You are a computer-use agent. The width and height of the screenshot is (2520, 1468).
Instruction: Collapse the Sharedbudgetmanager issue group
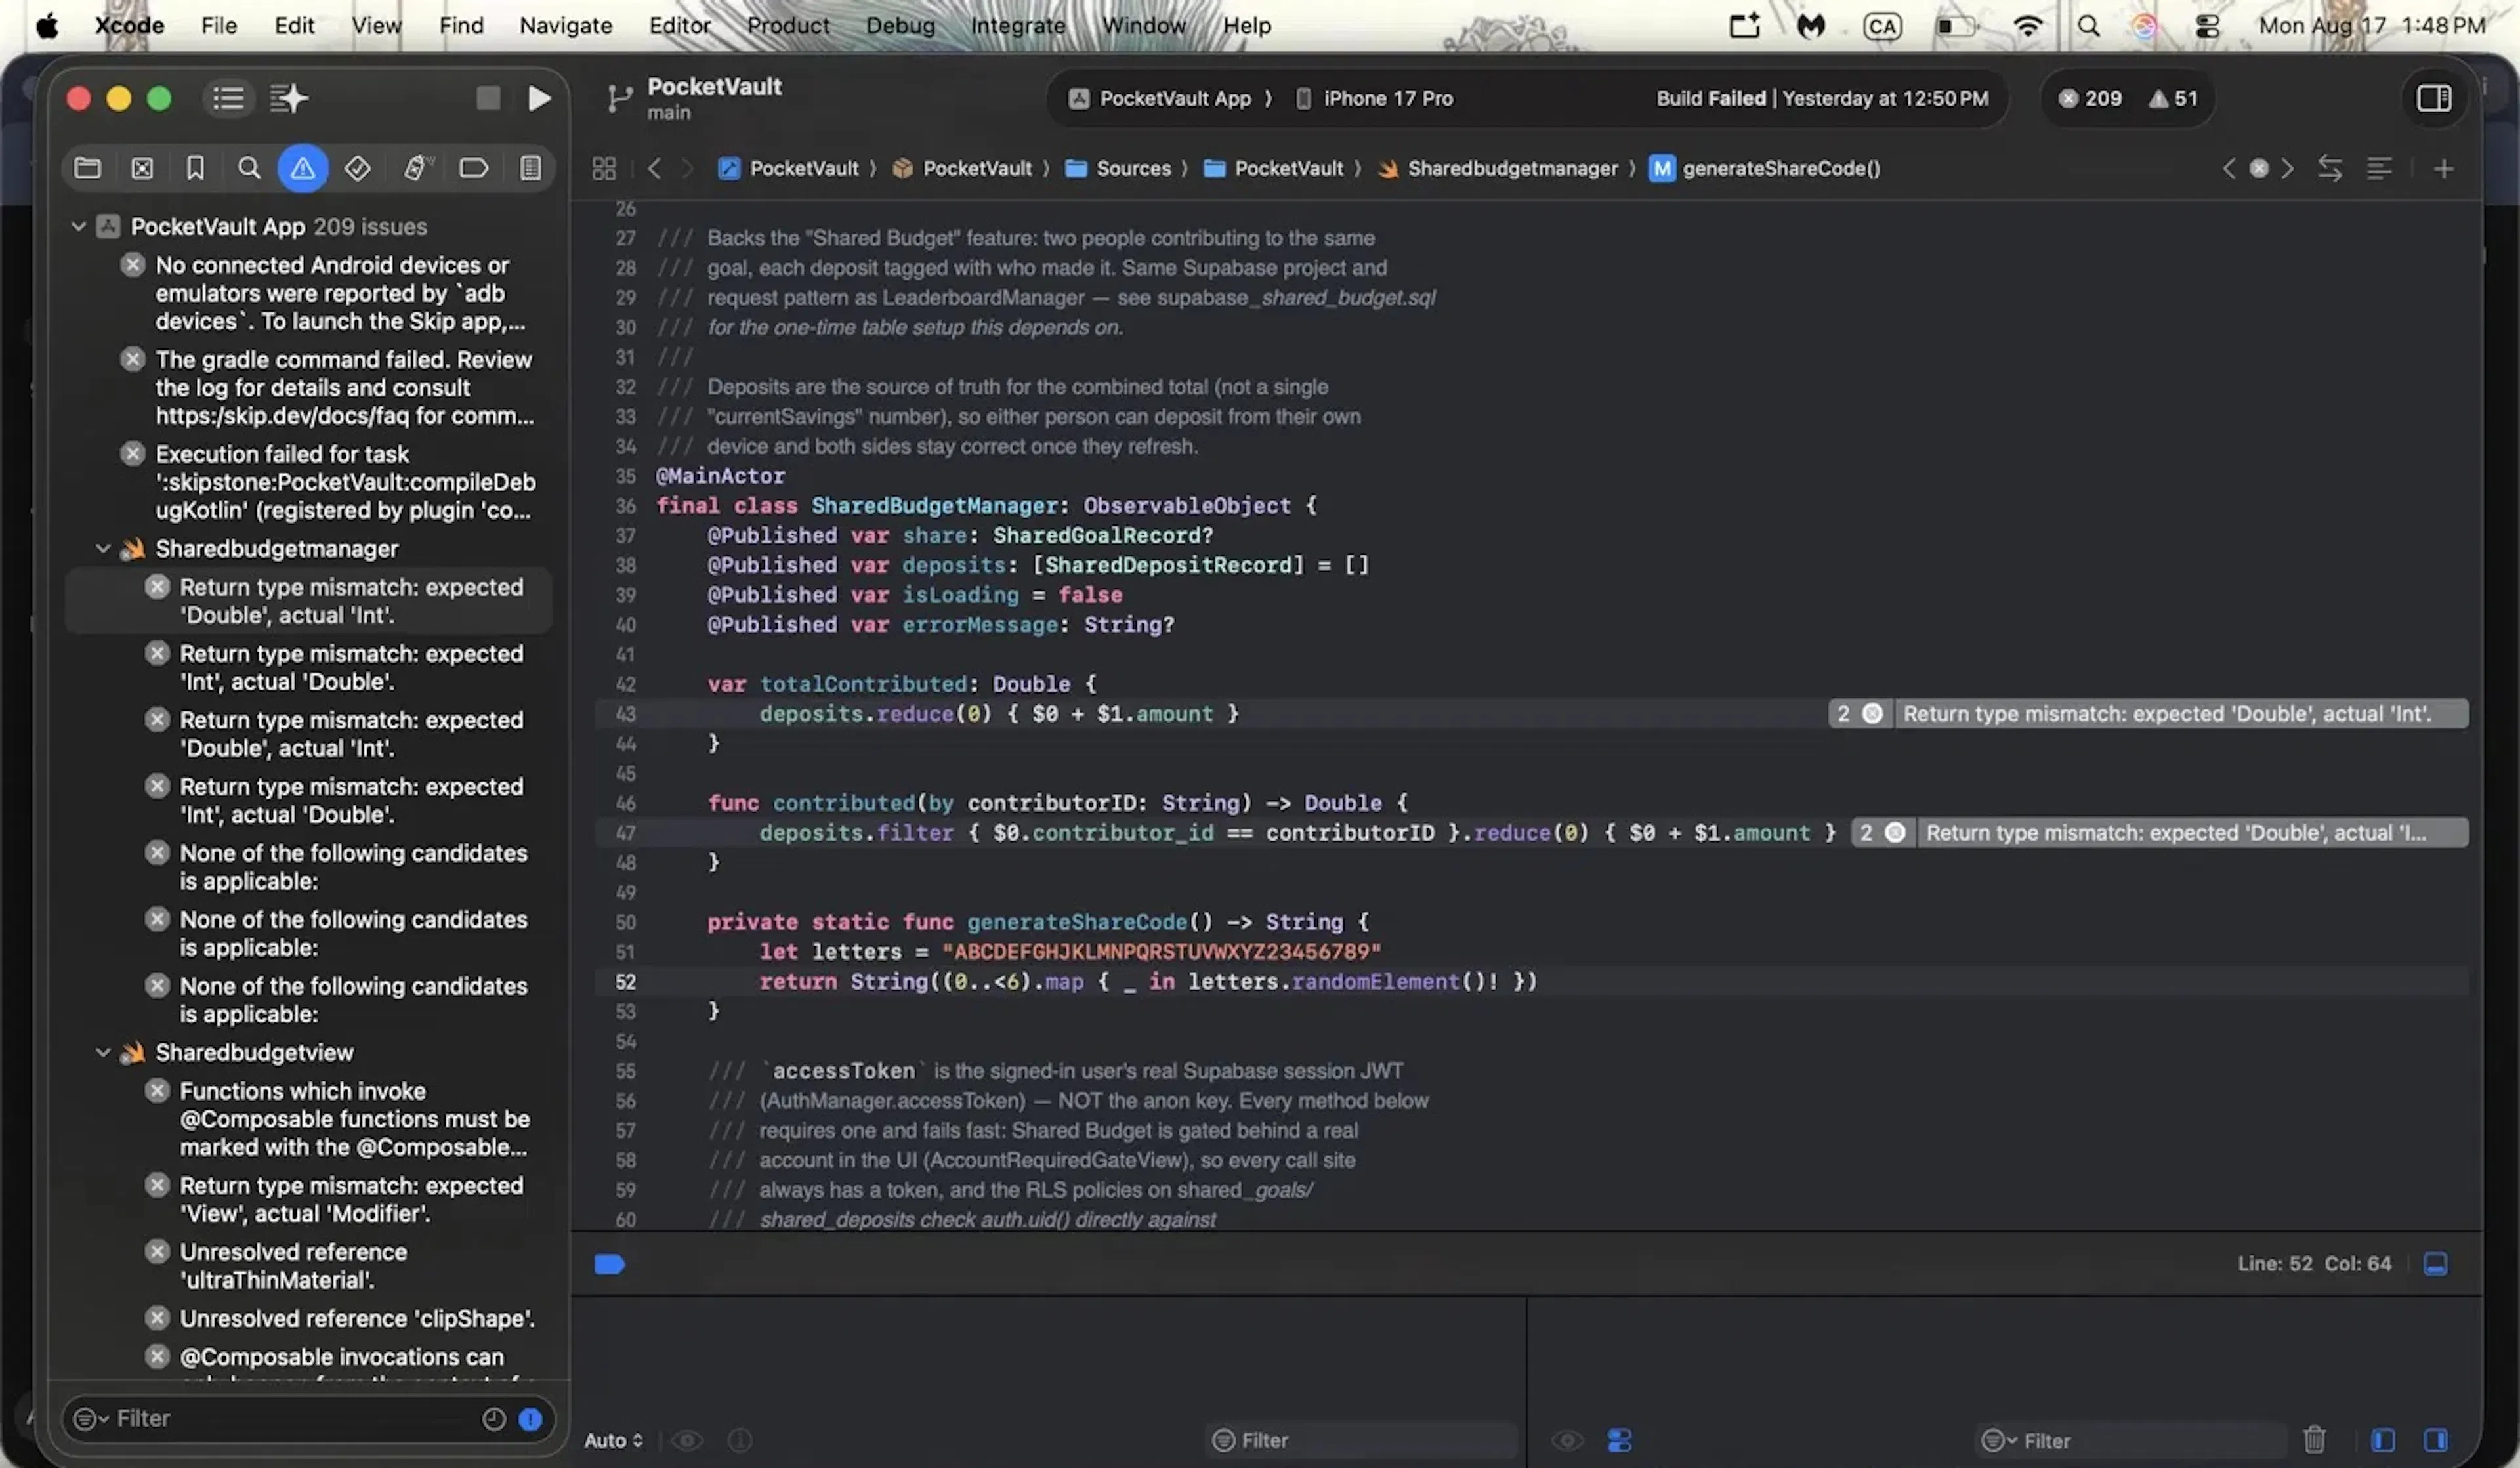pyautogui.click(x=102, y=548)
